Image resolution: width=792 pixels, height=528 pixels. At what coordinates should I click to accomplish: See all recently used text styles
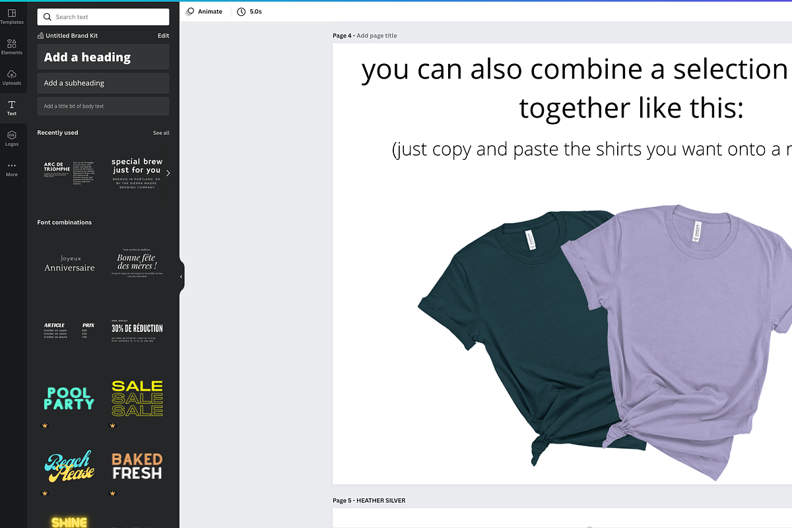[x=161, y=133]
